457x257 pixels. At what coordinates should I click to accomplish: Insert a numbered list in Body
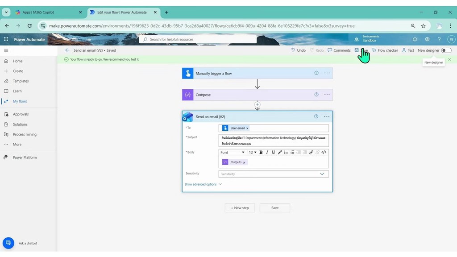[x=292, y=153]
